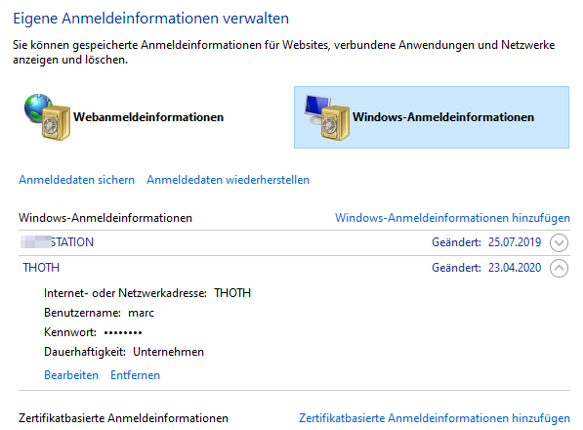Click the monitor and safe Windows-Anmeldeinformationen icon
Screen dimensions: 583x430
point(327,117)
